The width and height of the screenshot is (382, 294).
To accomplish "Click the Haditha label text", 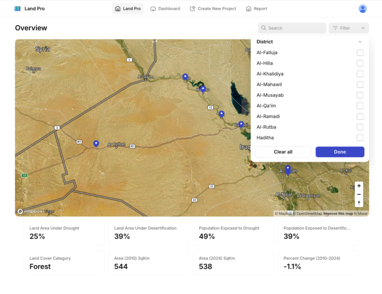I will click(x=265, y=138).
